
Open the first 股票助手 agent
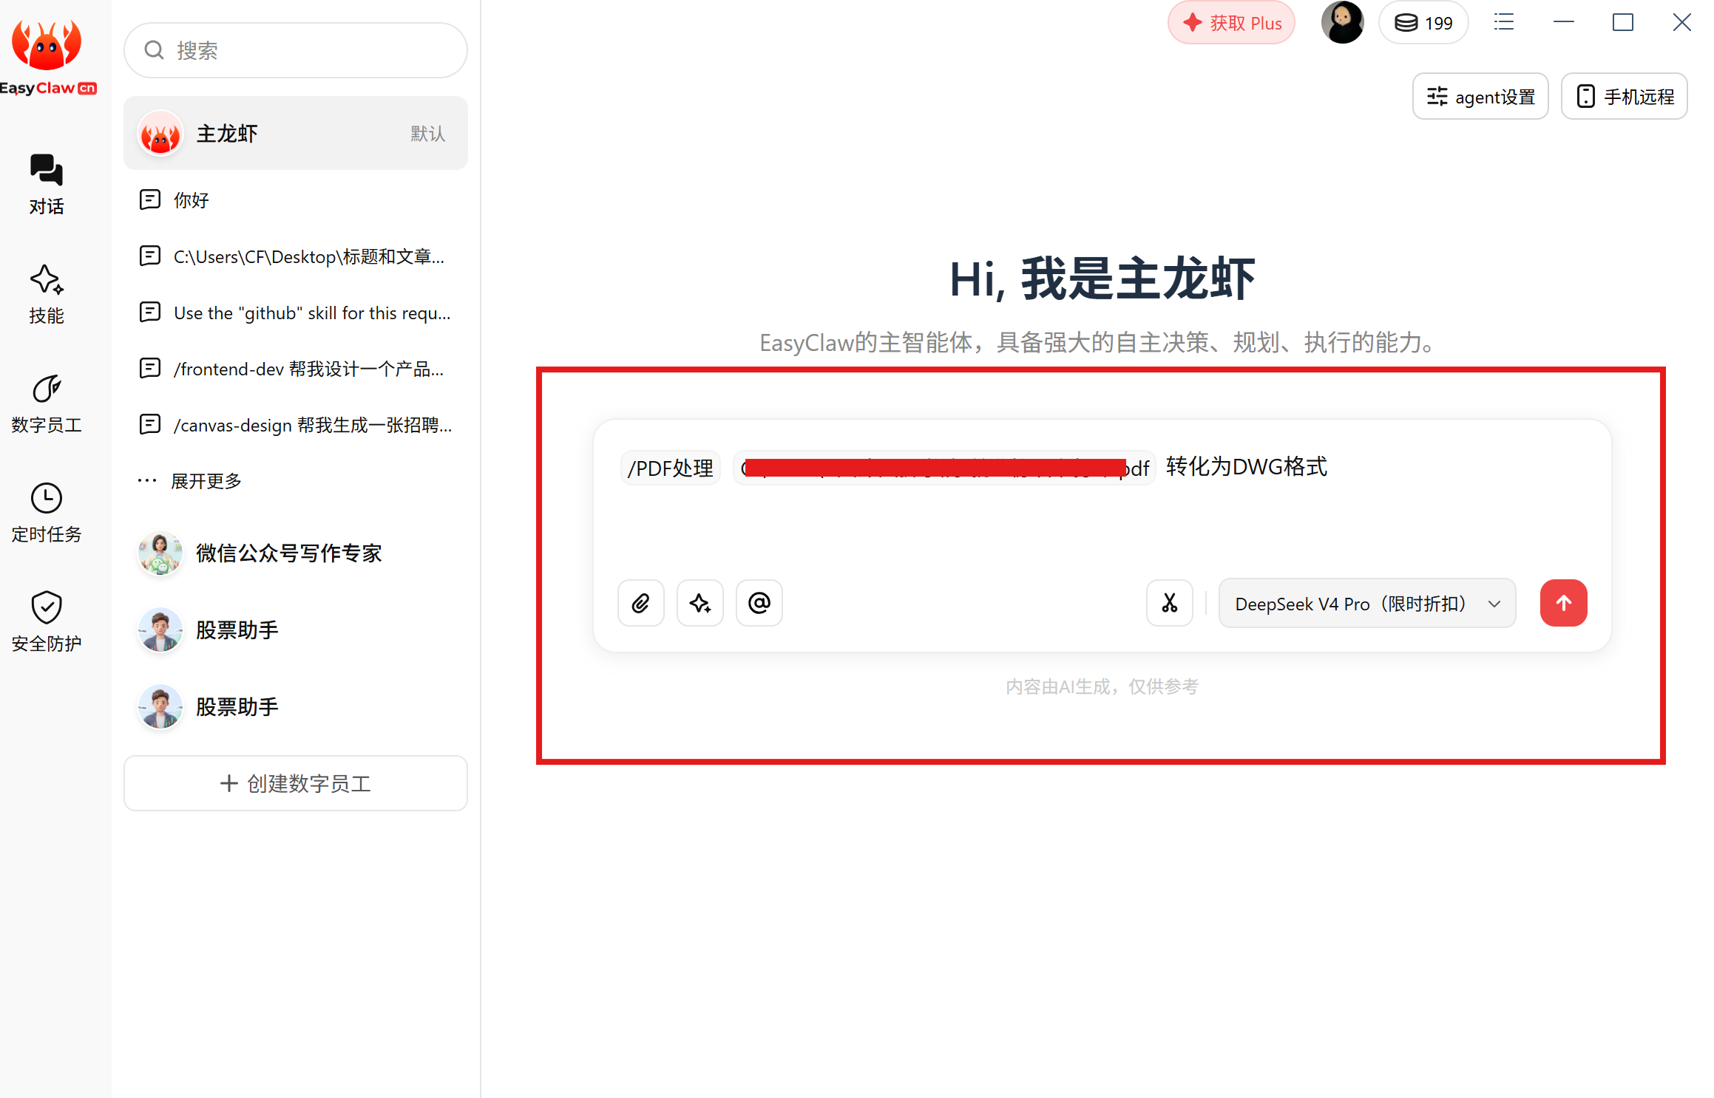[x=296, y=630]
